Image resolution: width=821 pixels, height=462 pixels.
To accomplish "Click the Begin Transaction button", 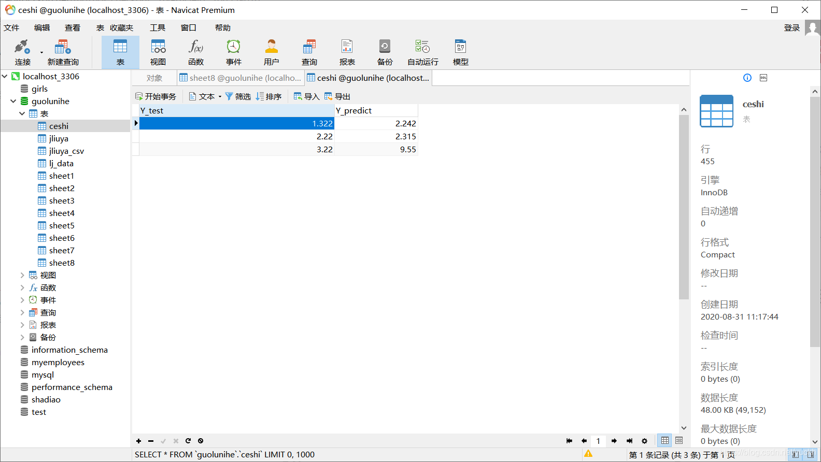I will pos(155,96).
